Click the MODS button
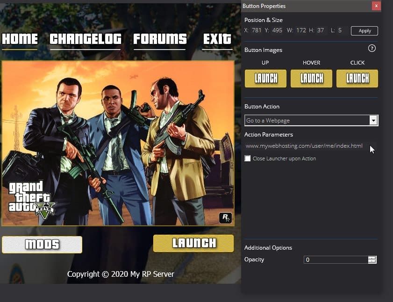 point(42,244)
